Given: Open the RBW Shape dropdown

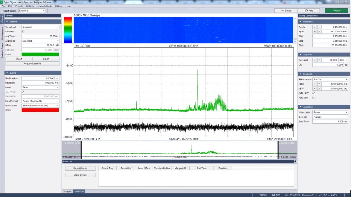Looking at the screenshot, I should pyautogui.click(x=330, y=80).
